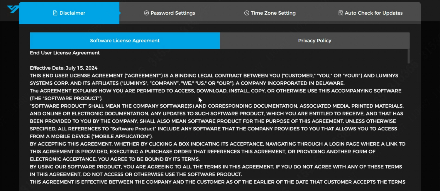Click the key icon next to Password Settings
The height and width of the screenshot is (191, 440).
146,13
